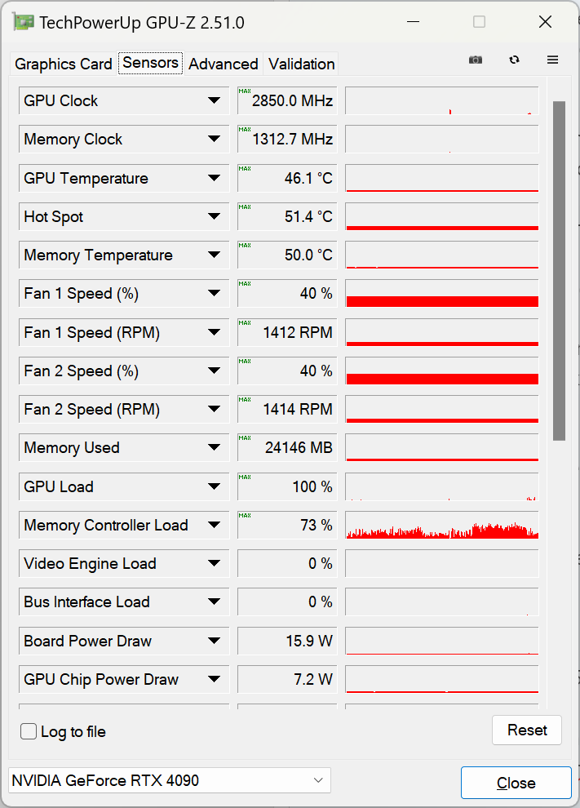This screenshot has width=580, height=808.
Task: Toggle the Log to file checkbox
Action: [x=29, y=731]
